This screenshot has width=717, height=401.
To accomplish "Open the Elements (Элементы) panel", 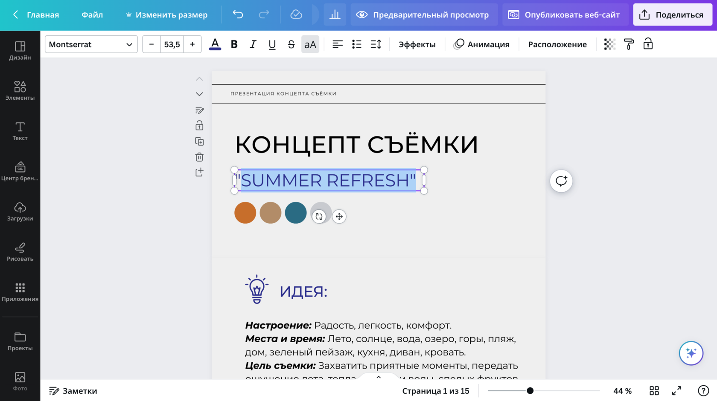I will [x=20, y=91].
